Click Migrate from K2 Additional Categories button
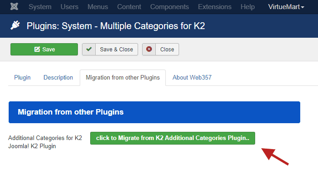318x175 pixels. (x=173, y=138)
